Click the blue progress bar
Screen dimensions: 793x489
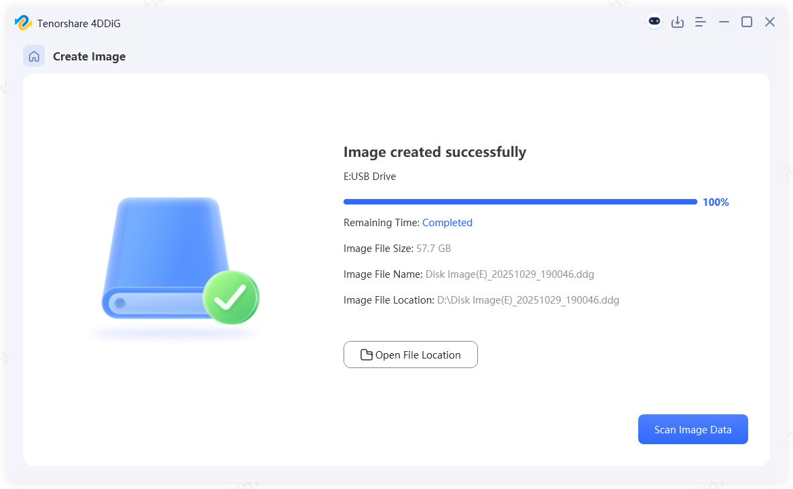click(520, 202)
